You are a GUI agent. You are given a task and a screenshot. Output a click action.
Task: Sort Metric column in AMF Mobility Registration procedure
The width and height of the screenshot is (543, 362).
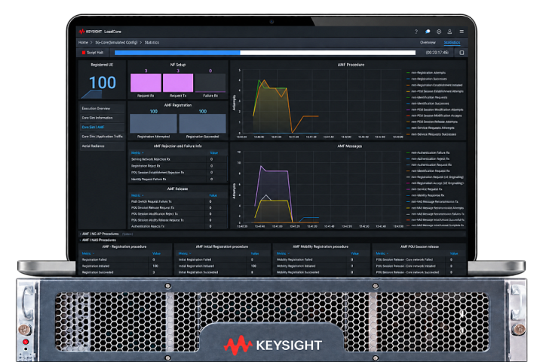click(283, 253)
